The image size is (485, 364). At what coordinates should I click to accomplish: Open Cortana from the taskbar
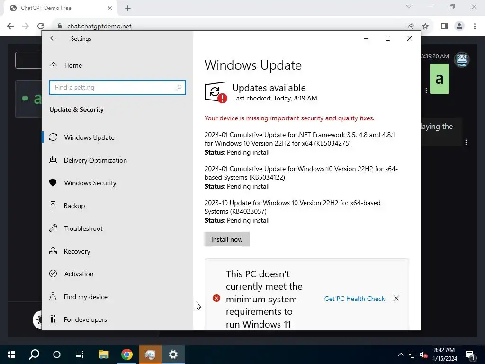pos(57,355)
